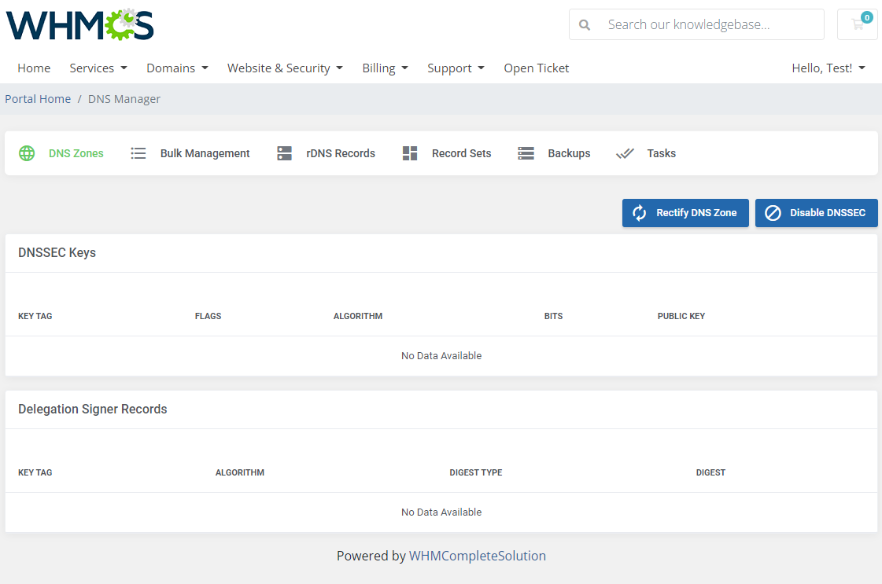The height and width of the screenshot is (584, 882).
Task: Click the Record Sets grid icon
Action: click(410, 153)
